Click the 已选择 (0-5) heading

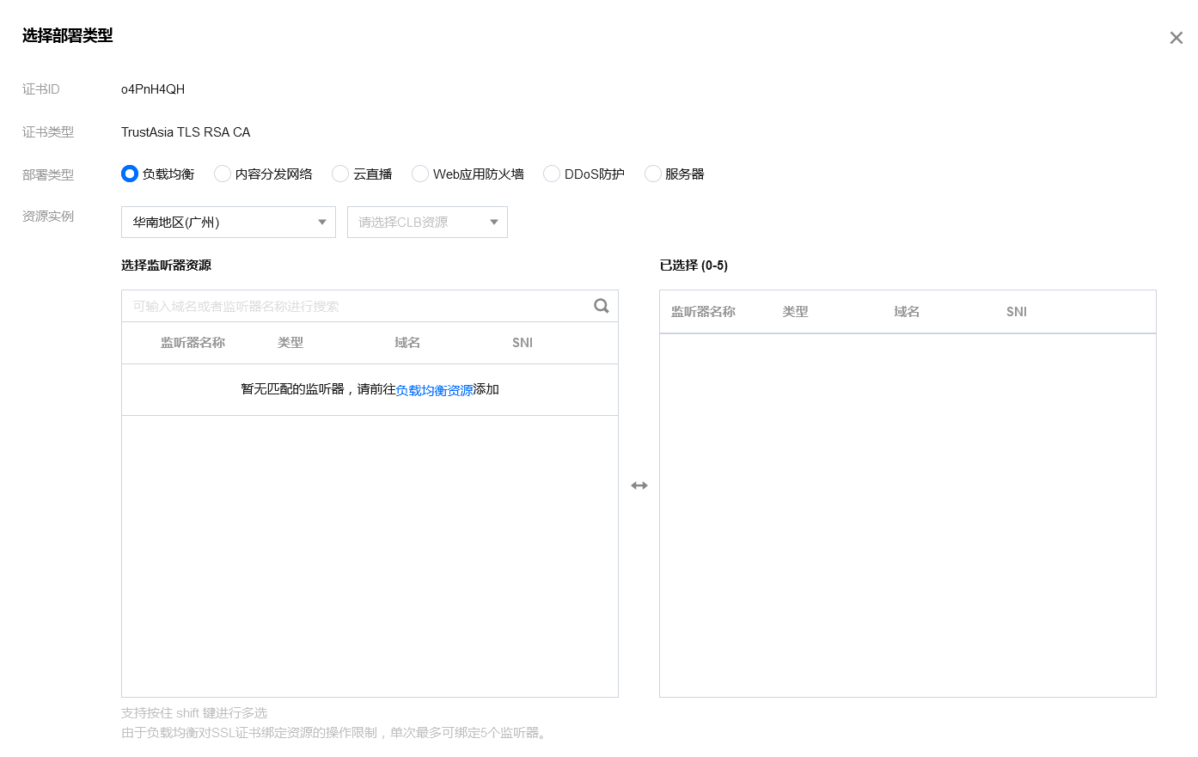coord(694,266)
